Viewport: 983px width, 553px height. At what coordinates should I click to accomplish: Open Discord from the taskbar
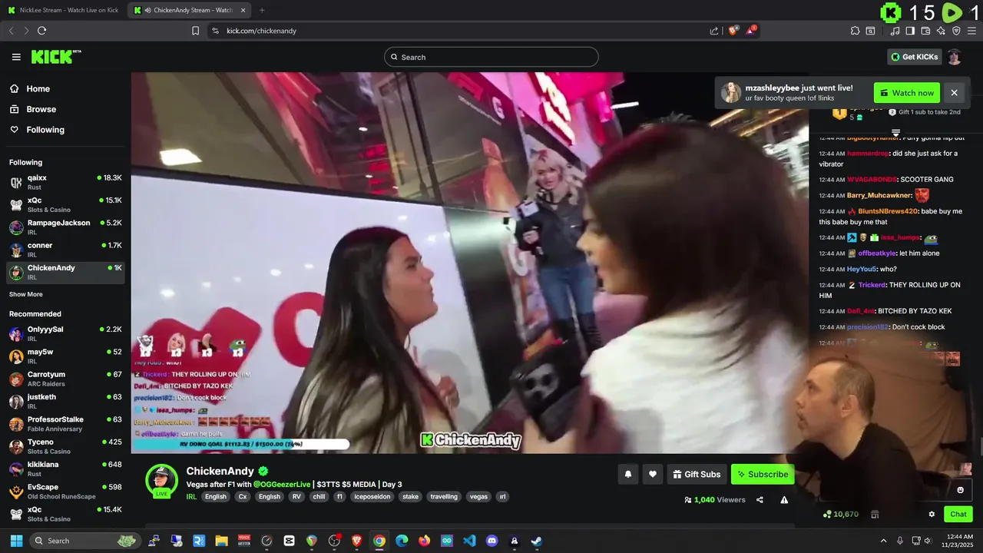point(491,541)
